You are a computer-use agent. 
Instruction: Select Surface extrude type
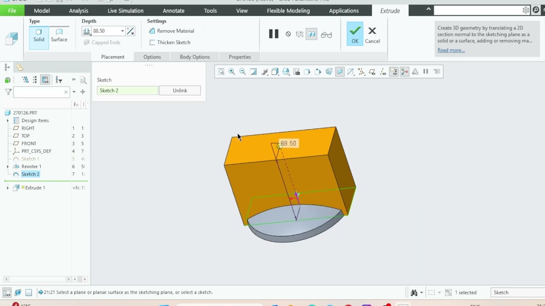tap(59, 35)
